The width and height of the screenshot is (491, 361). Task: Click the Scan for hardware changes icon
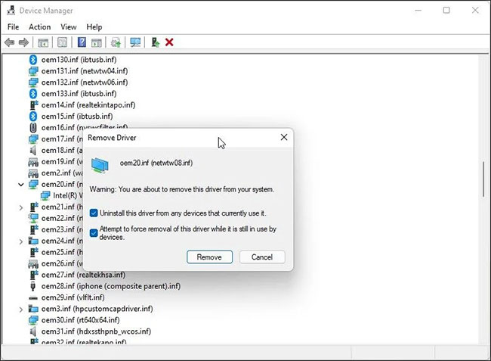[135, 42]
